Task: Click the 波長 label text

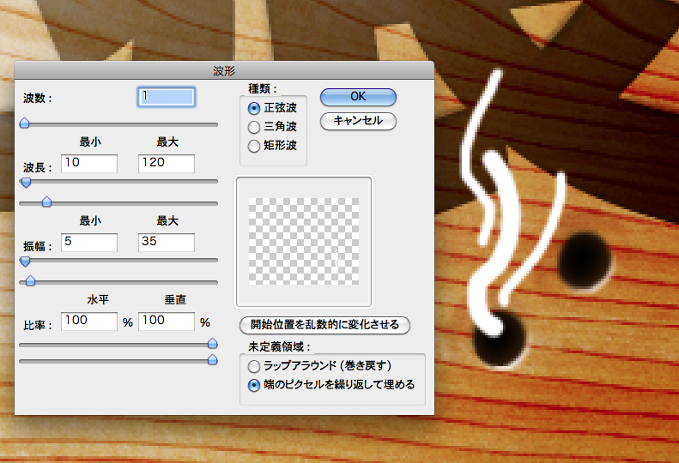Action: click(38, 167)
